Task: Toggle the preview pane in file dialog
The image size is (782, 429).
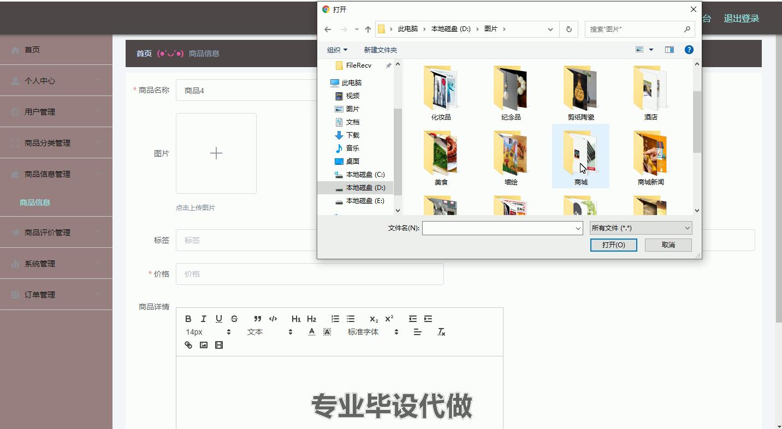Action: (x=669, y=50)
